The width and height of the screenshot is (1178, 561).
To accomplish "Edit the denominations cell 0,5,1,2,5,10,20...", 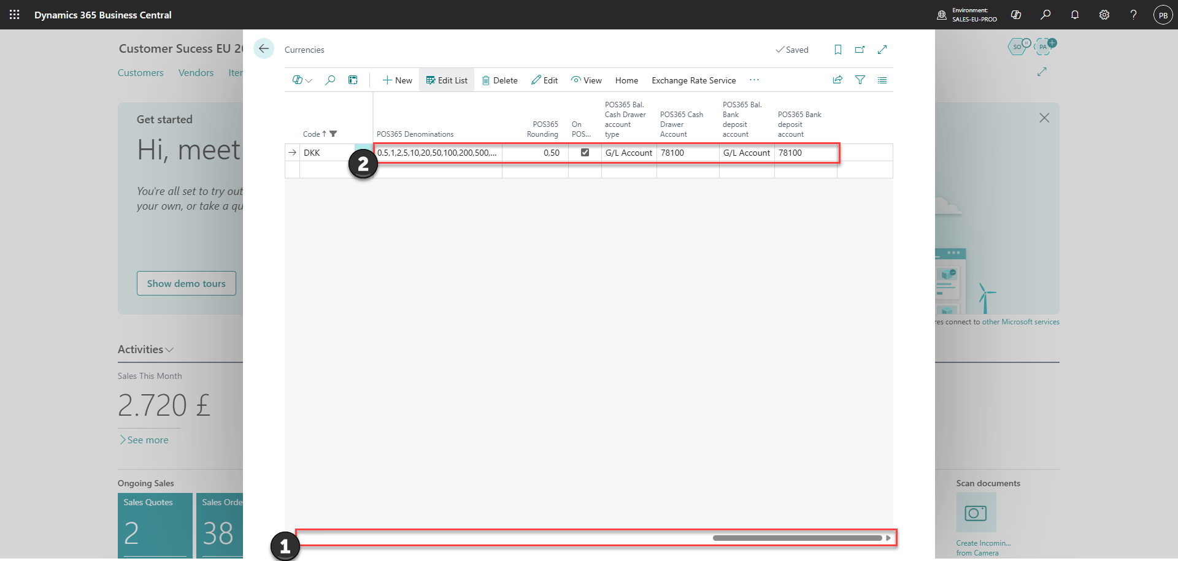I will click(437, 153).
